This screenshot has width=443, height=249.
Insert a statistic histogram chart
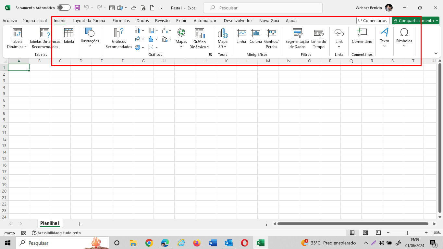tap(153, 39)
